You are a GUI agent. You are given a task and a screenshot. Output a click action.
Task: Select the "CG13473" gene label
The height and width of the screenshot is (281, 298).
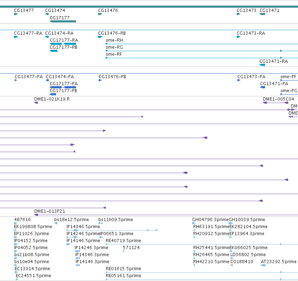tap(247, 11)
